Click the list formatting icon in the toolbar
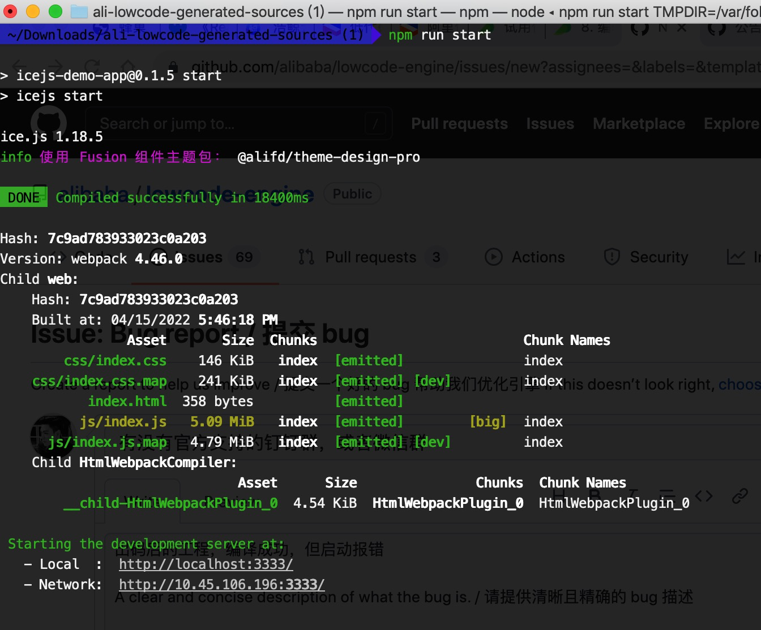This screenshot has width=761, height=630. (666, 495)
